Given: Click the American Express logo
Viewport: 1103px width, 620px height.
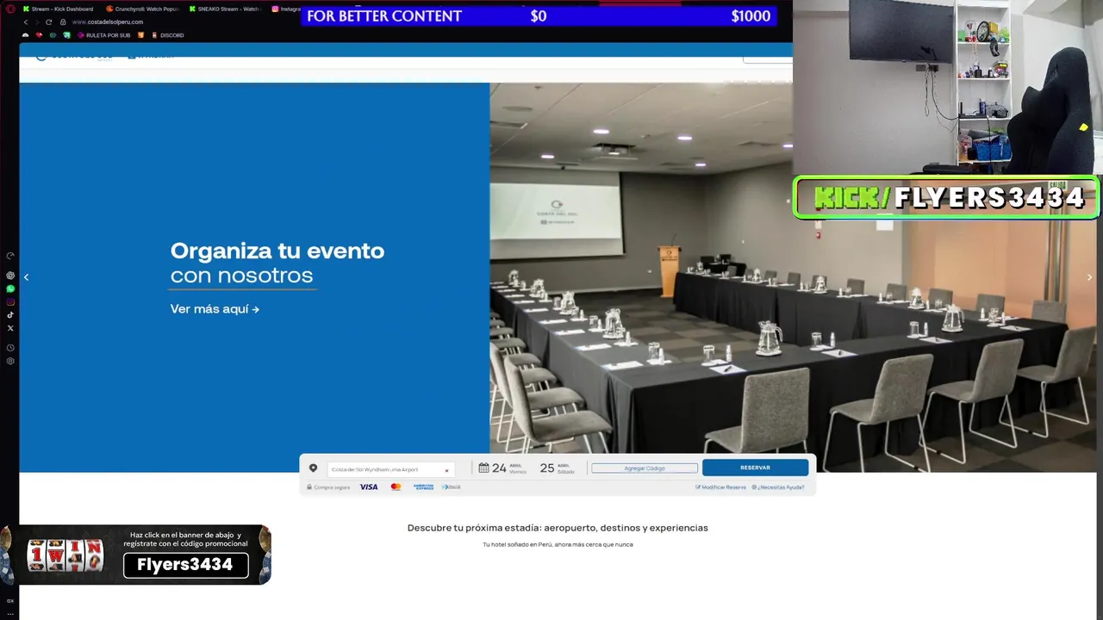Looking at the screenshot, I should click(423, 487).
